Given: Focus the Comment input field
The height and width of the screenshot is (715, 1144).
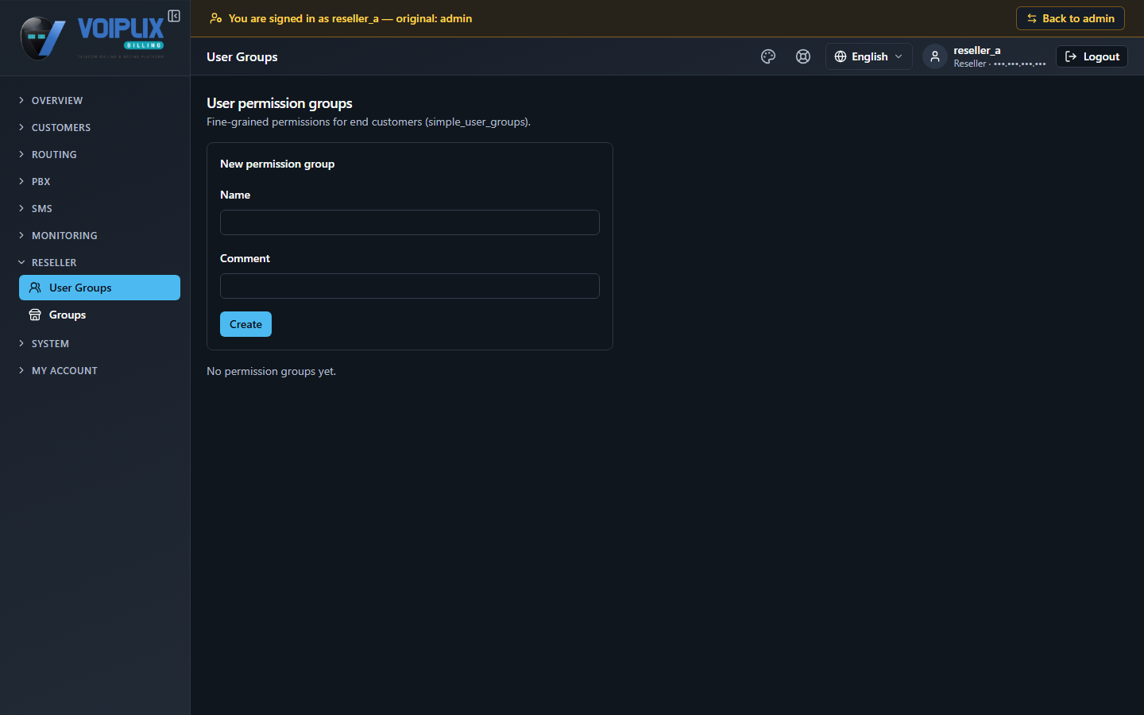Looking at the screenshot, I should pyautogui.click(x=410, y=286).
